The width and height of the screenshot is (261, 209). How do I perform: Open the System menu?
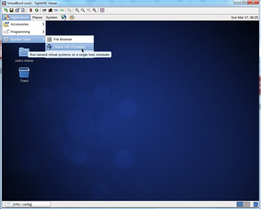coord(51,17)
